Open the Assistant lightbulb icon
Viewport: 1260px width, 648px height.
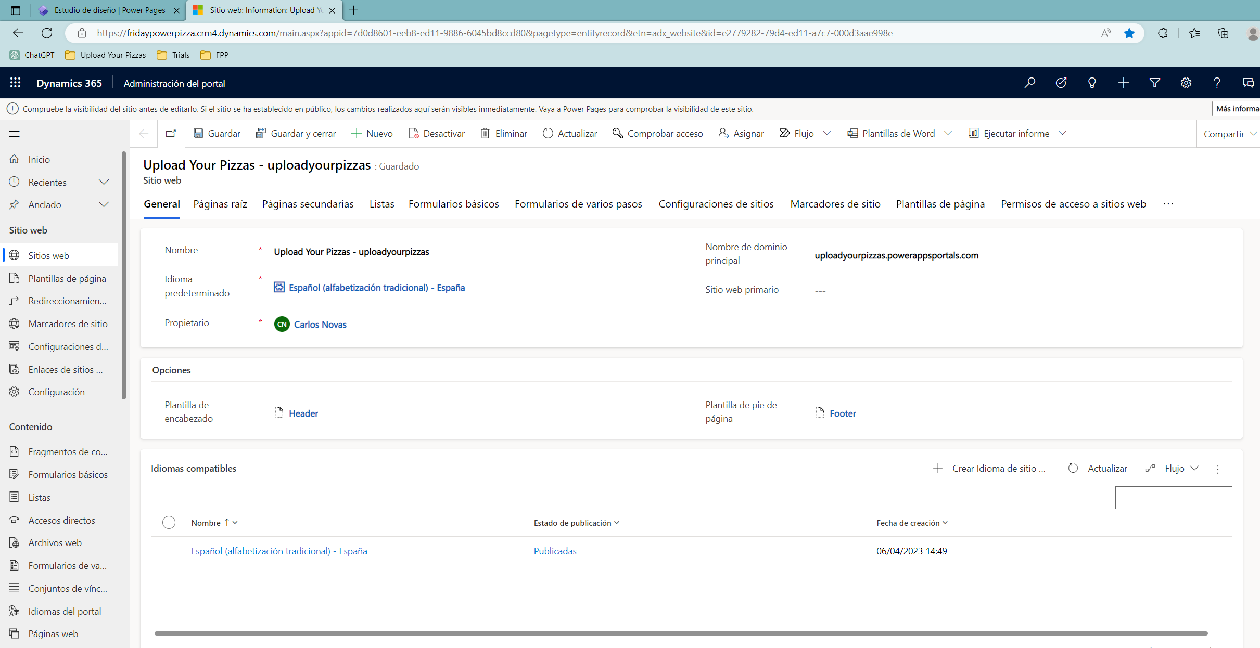(x=1092, y=83)
